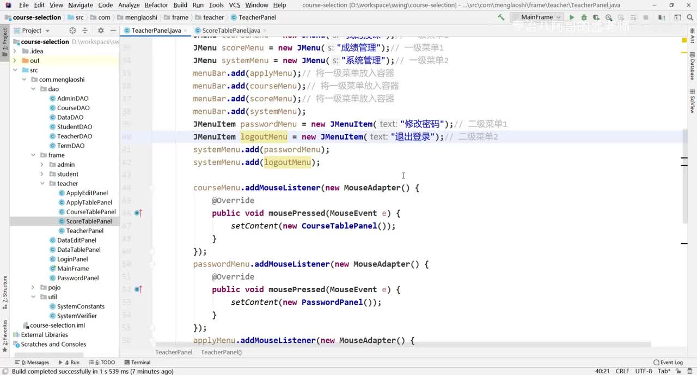Open Project panel settings gear

(x=100, y=31)
